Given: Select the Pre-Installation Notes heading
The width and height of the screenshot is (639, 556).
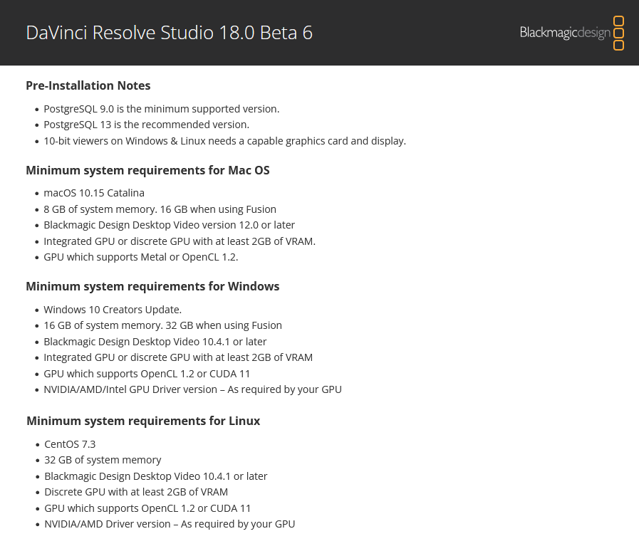Looking at the screenshot, I should (88, 85).
